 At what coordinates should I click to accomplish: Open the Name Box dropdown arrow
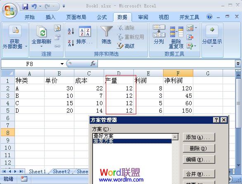click(62, 64)
